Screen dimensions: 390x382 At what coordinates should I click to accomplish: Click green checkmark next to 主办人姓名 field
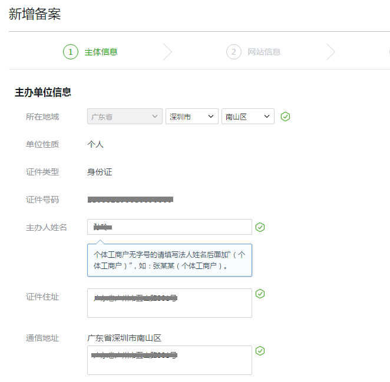click(x=260, y=227)
